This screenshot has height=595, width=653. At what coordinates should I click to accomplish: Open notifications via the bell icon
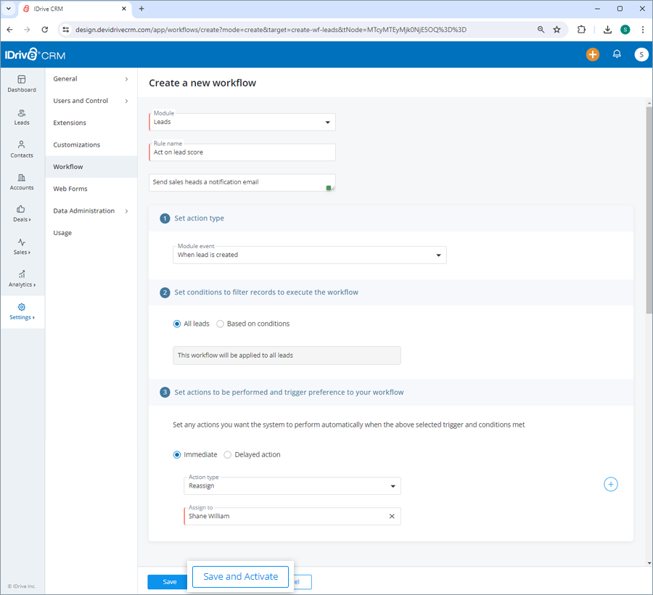(x=617, y=54)
